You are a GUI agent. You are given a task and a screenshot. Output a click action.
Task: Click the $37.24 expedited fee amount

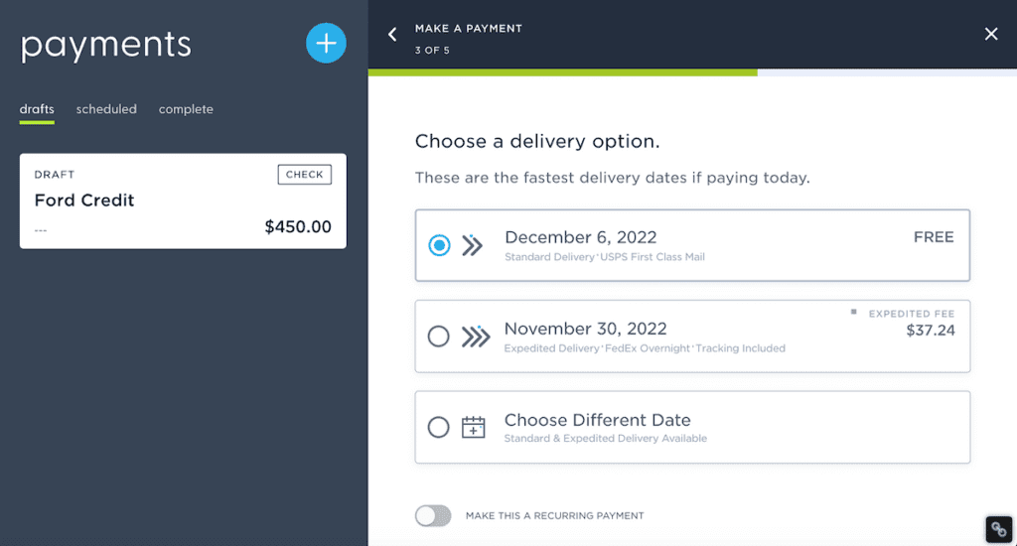(x=930, y=330)
